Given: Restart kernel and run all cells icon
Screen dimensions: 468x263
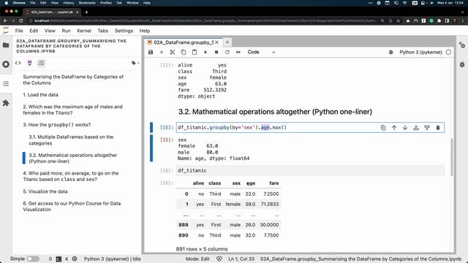Looking at the screenshot, I should 238,52.
